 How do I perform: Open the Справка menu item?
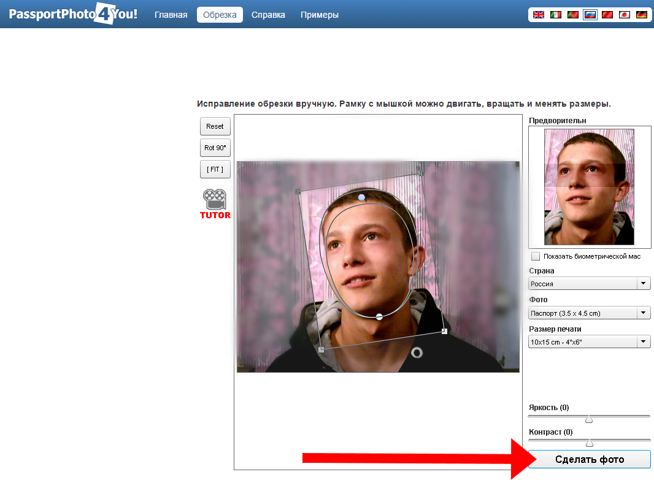(x=268, y=15)
